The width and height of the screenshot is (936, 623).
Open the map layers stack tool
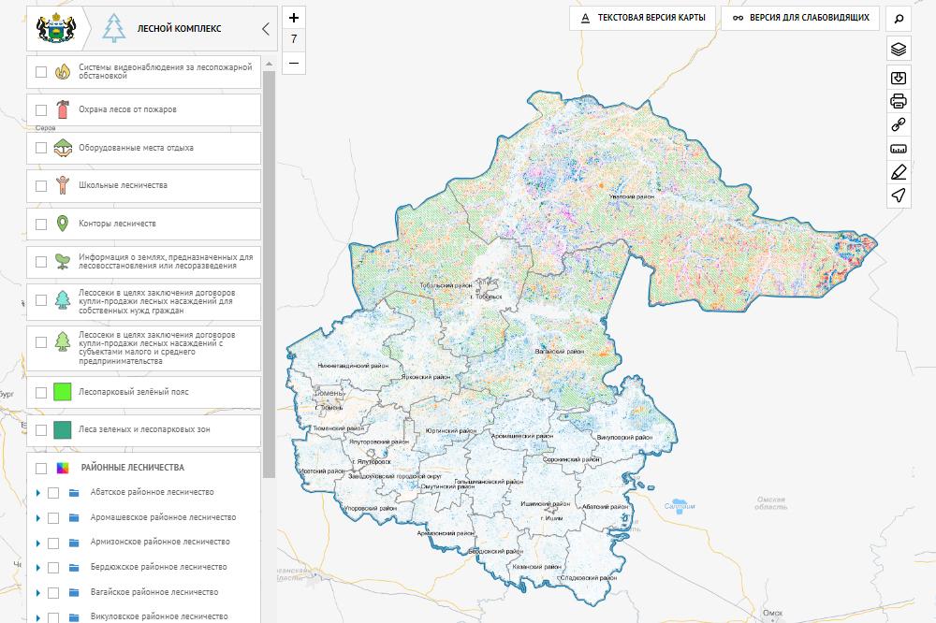[899, 49]
